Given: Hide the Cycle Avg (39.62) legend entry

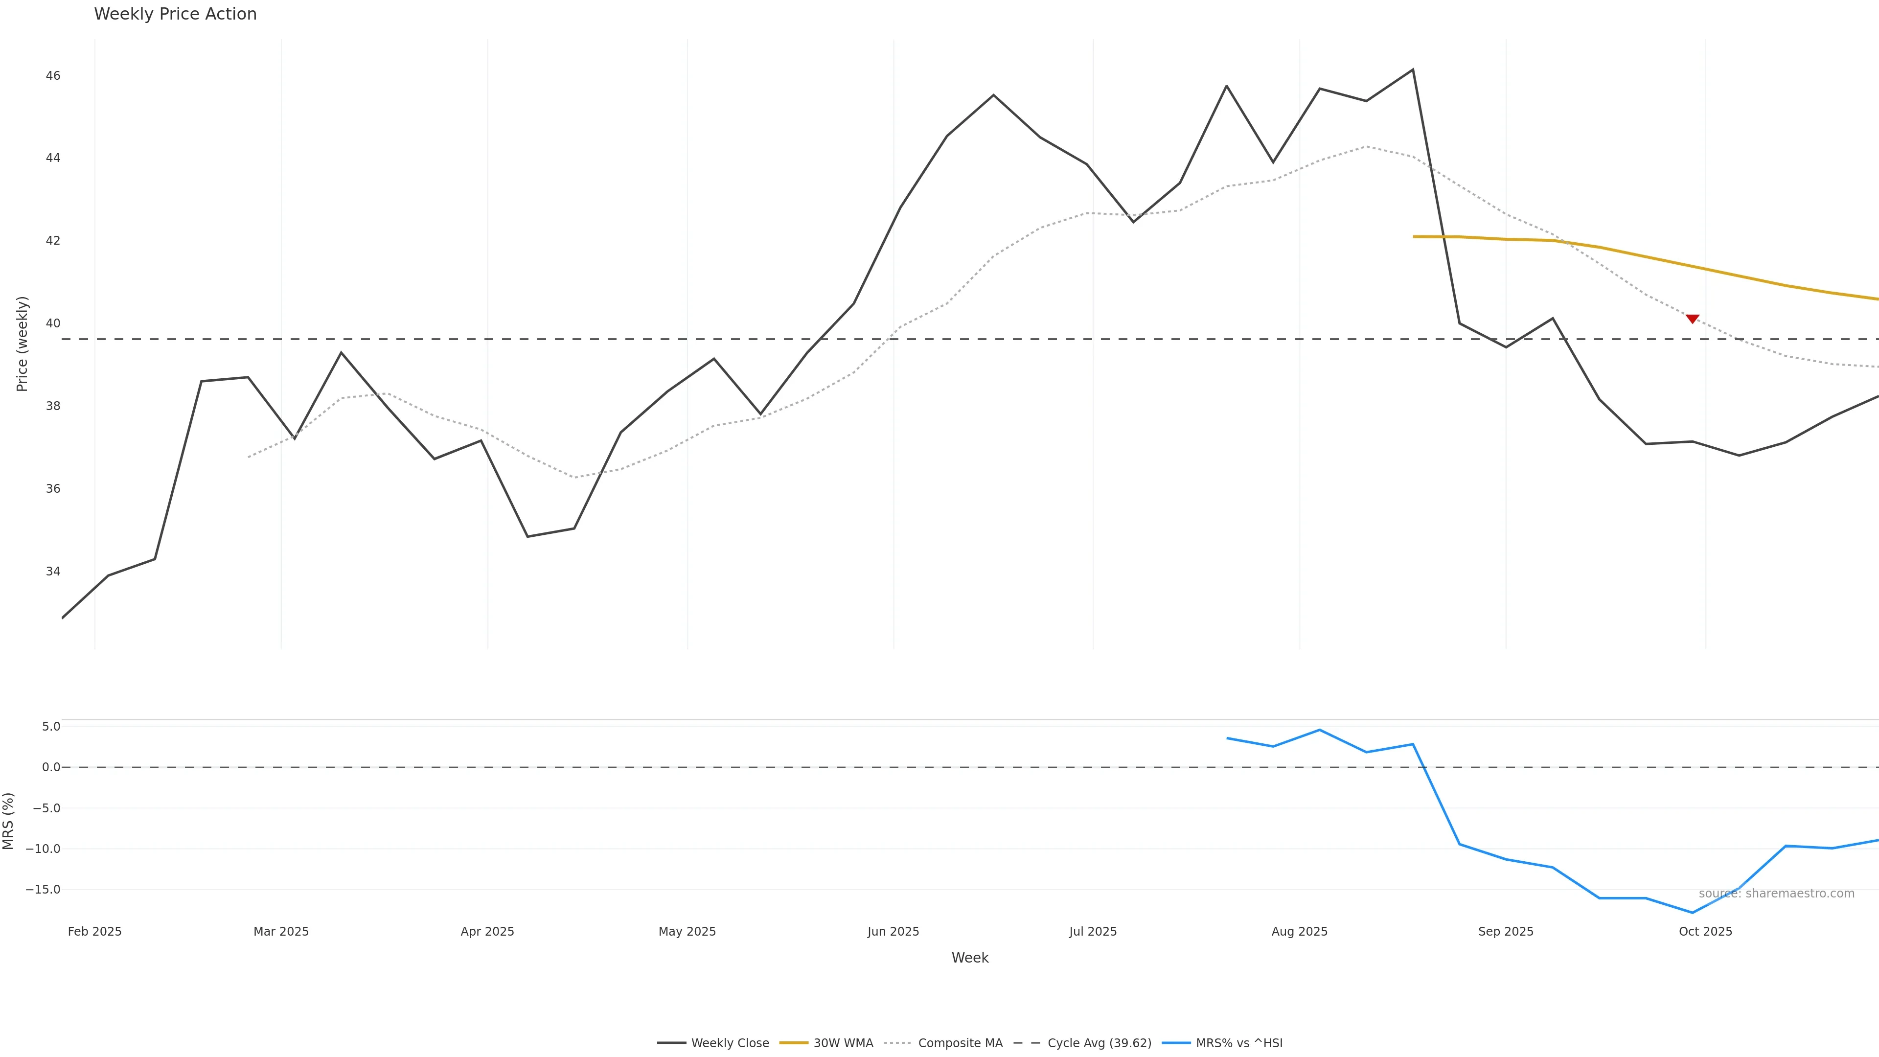Looking at the screenshot, I should (x=1099, y=1043).
